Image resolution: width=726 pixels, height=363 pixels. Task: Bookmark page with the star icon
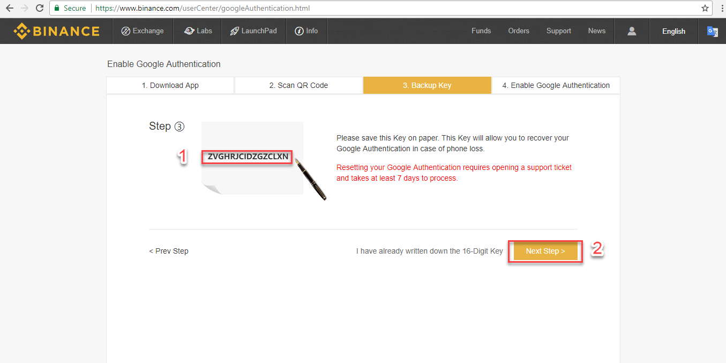[705, 8]
